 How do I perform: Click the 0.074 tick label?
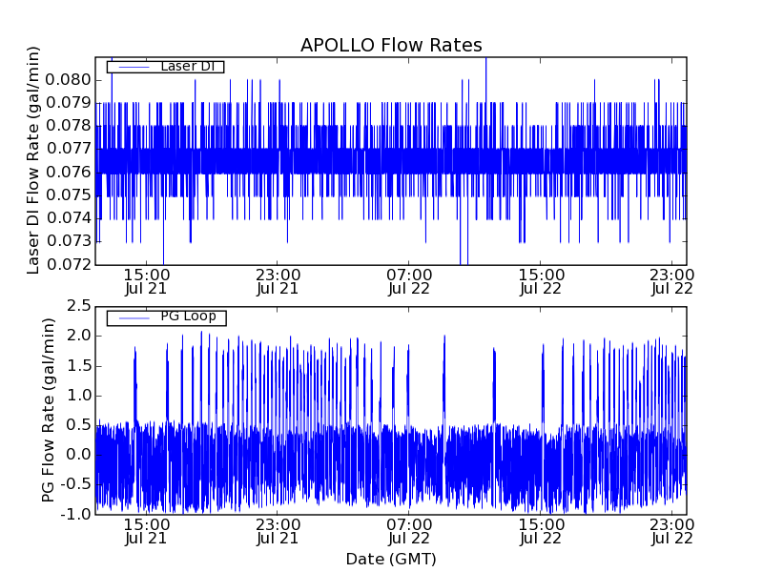click(x=68, y=218)
